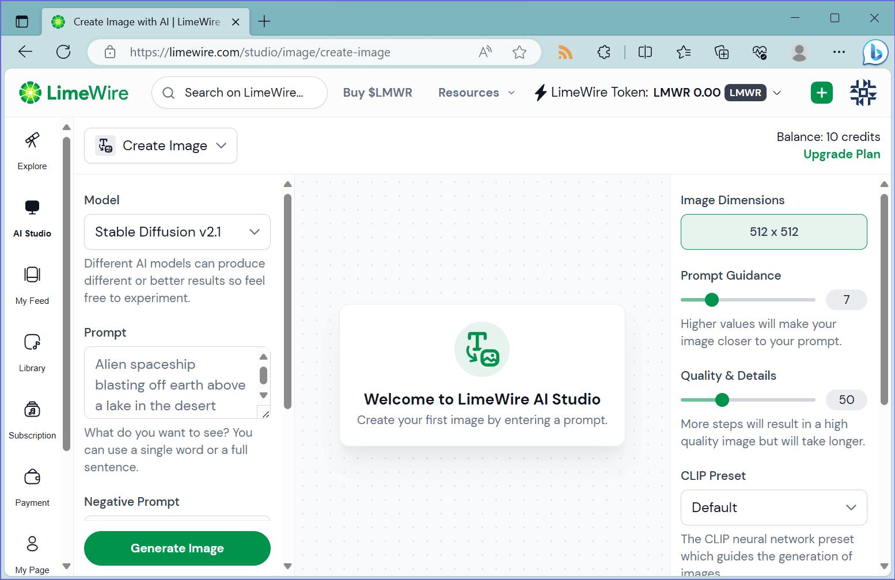Screen dimensions: 895x580
Task: Open AI Studio in sidebar
Action: click(x=32, y=219)
